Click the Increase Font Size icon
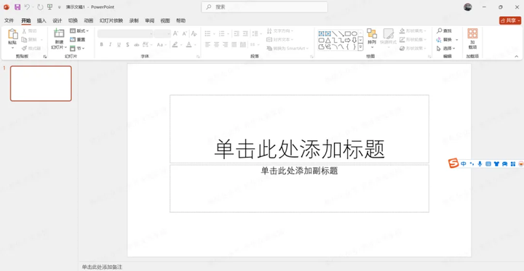Screen dimensions: 524x271 [176, 33]
